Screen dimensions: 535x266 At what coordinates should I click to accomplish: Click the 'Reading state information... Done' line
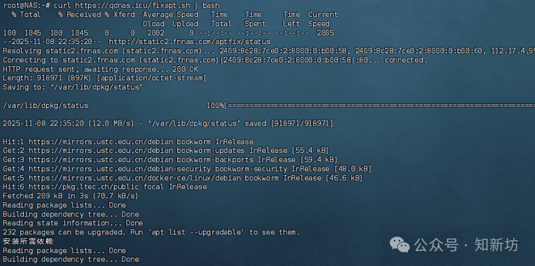pos(72,223)
